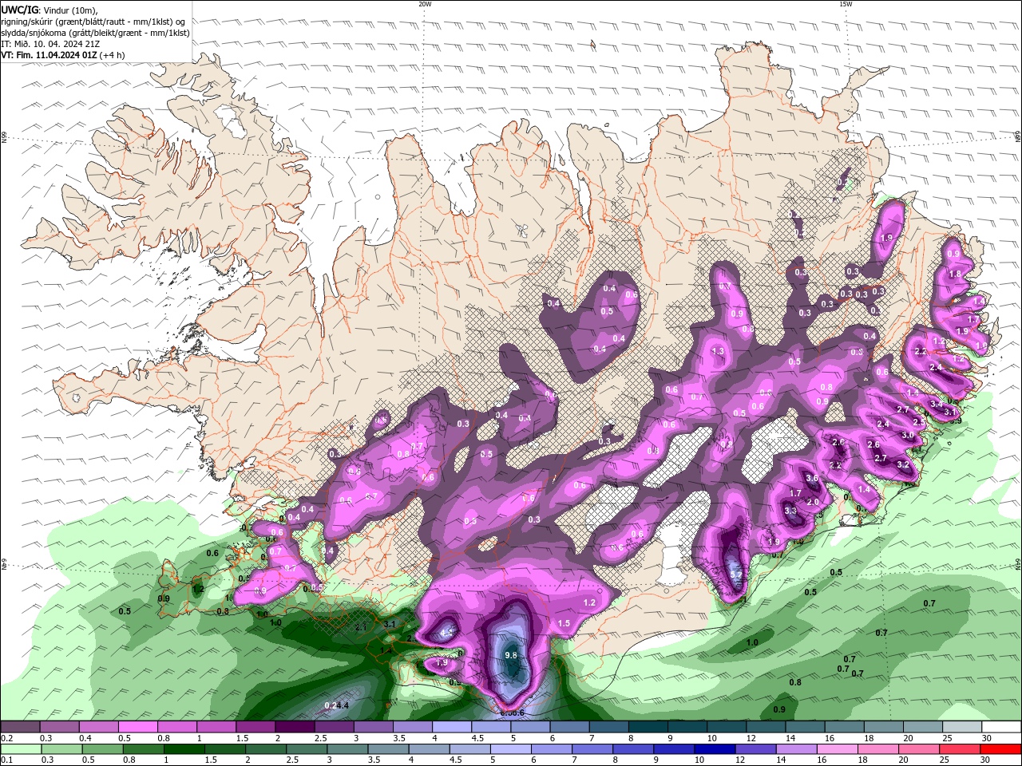Select the medium green 0.5 swatch in the lower legend
The width and height of the screenshot is (1022, 766).
point(102,749)
